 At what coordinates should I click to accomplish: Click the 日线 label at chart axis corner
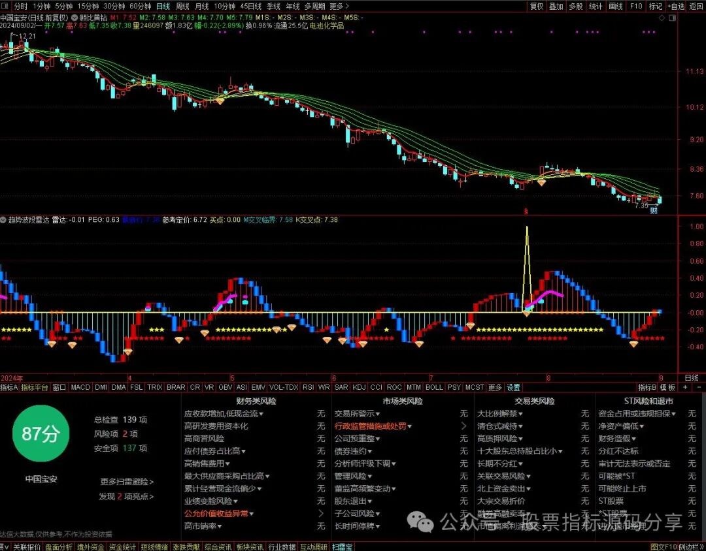692,378
